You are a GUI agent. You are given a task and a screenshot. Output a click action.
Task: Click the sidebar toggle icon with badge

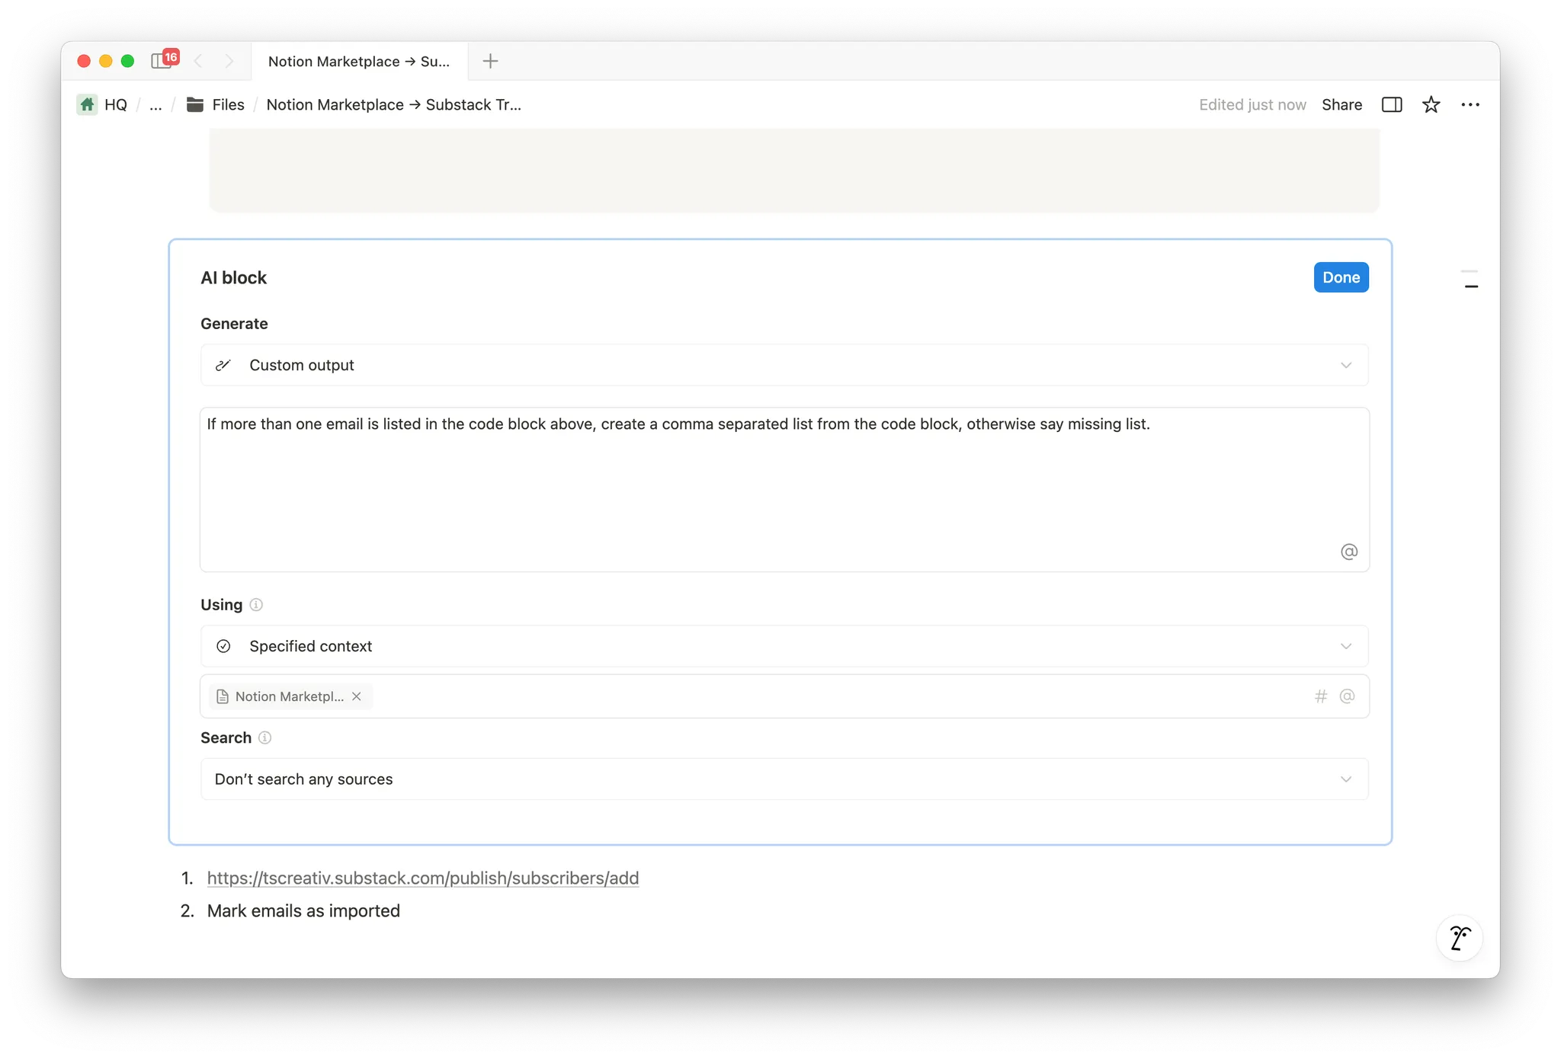coord(162,61)
